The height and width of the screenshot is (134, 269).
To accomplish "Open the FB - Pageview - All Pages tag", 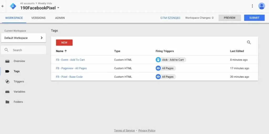I will pyautogui.click(x=71, y=68).
